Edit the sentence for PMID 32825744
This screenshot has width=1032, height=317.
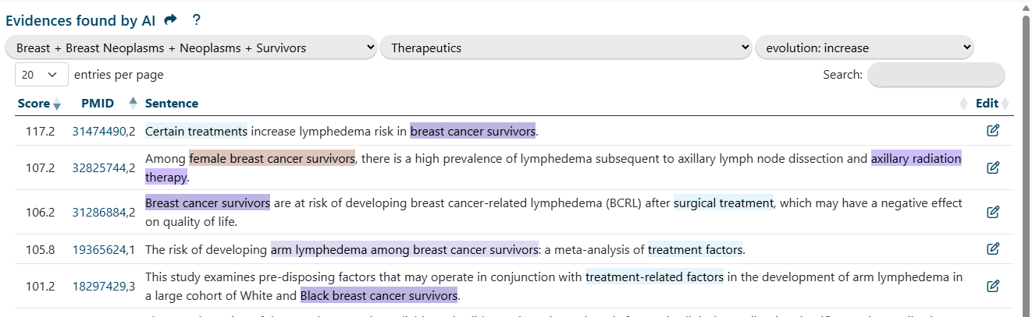click(x=993, y=167)
